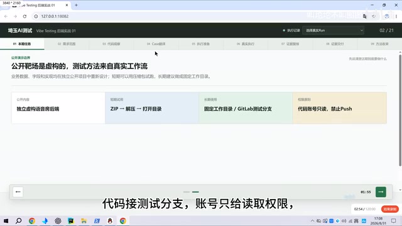Open the active Chrome taskbar icon
The height and width of the screenshot is (226, 402).
(123, 220)
